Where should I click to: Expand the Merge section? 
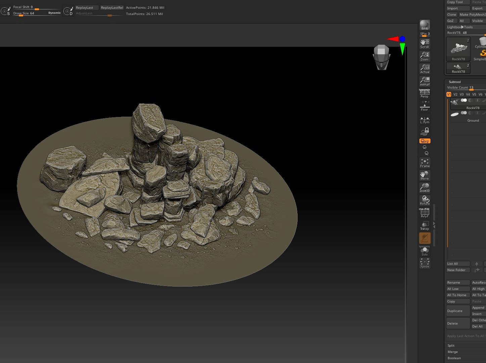[x=452, y=352]
